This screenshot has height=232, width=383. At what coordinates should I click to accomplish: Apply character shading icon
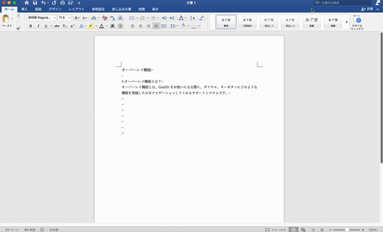click(x=112, y=26)
